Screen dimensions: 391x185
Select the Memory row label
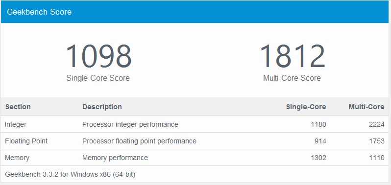click(x=17, y=158)
